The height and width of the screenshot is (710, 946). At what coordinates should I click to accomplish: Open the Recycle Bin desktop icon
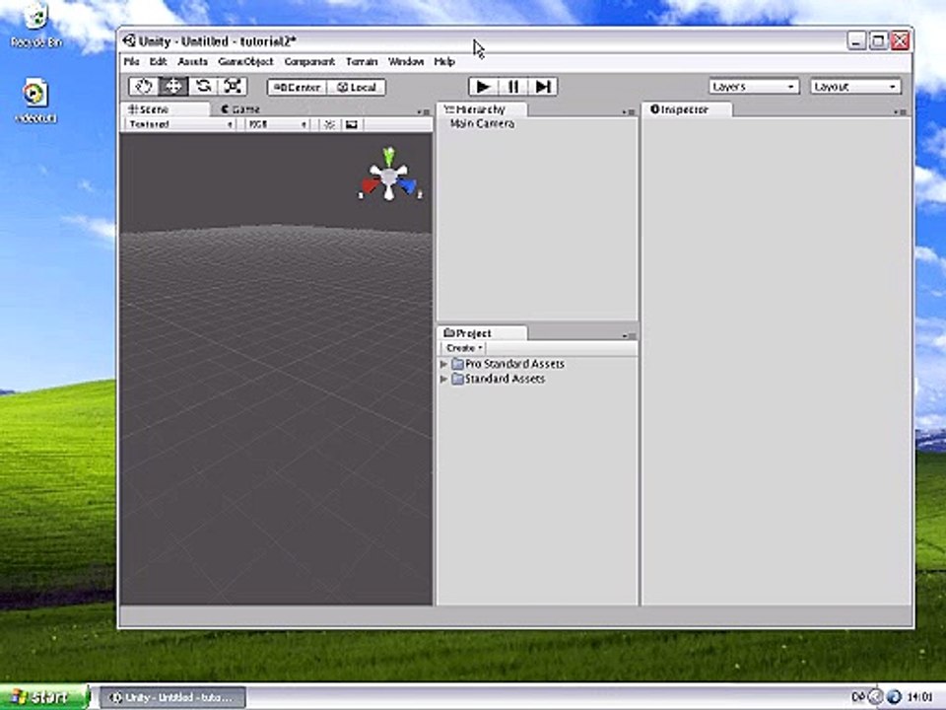point(36,26)
